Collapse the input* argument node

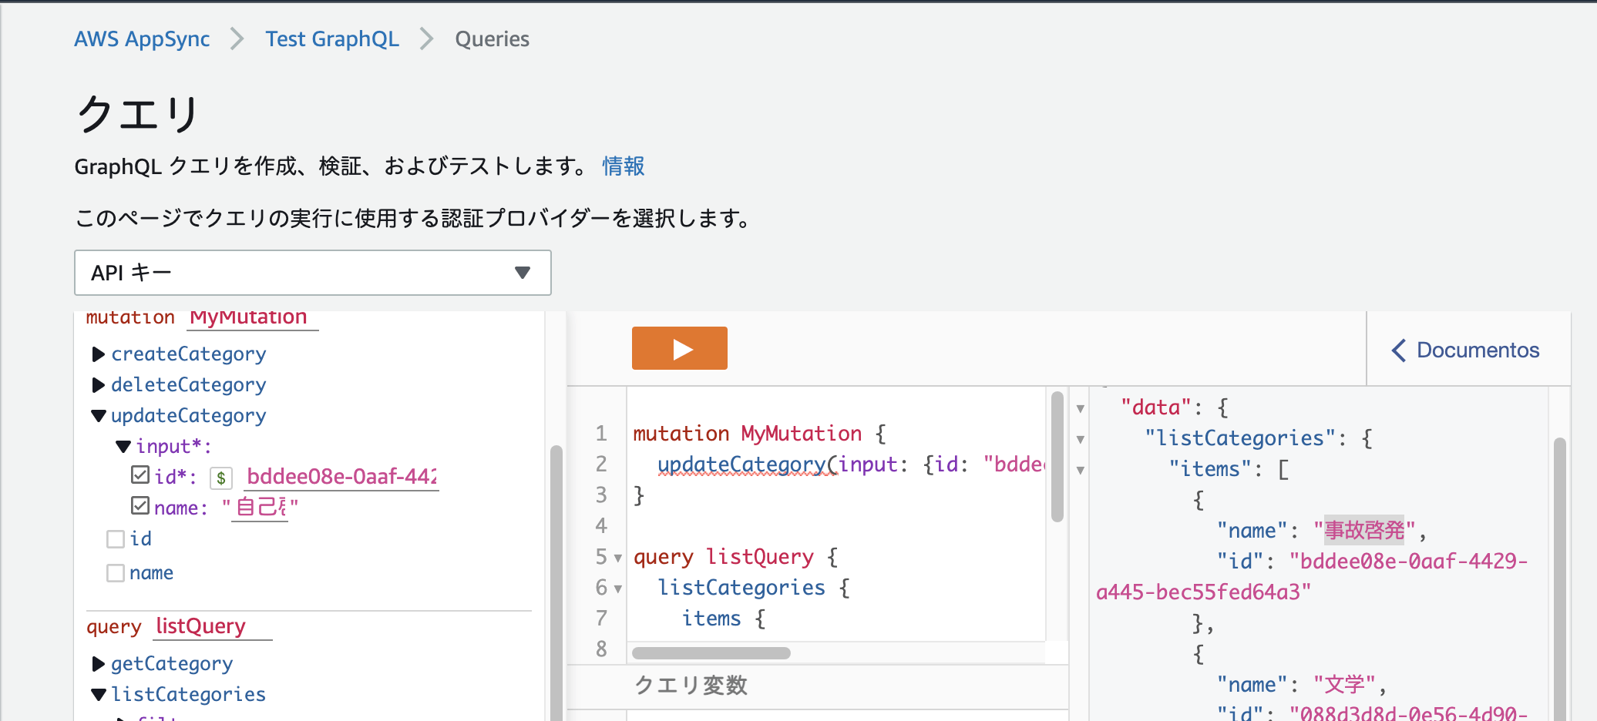point(123,447)
